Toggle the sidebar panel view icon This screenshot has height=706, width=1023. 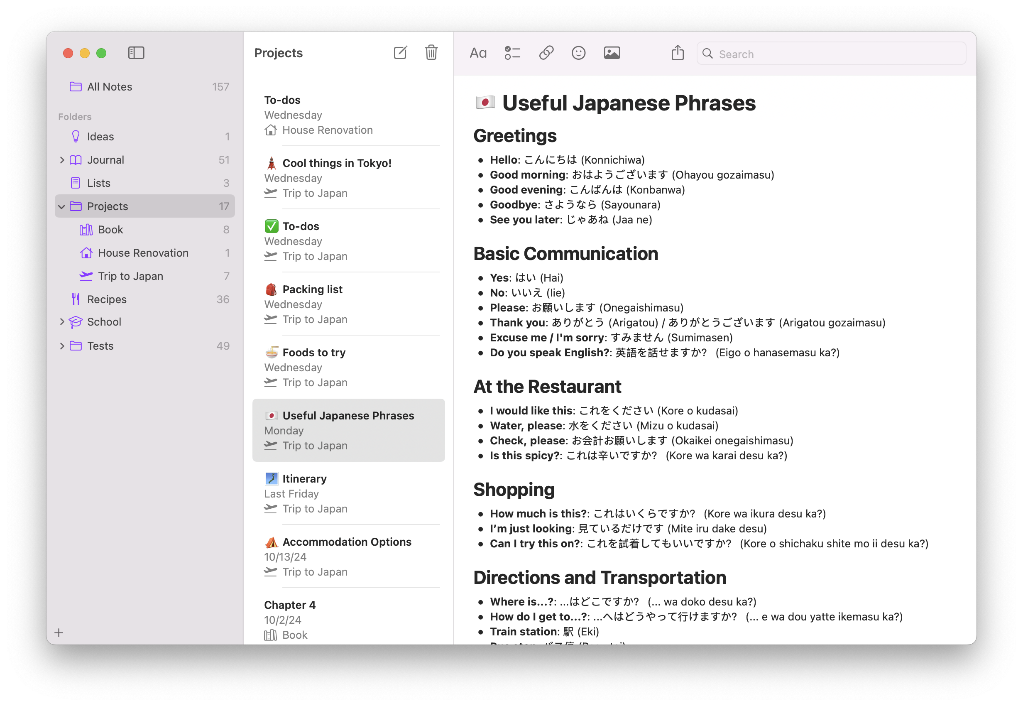click(136, 53)
